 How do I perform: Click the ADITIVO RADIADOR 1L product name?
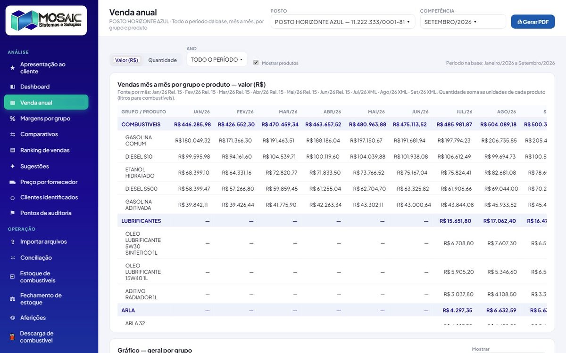tap(141, 294)
